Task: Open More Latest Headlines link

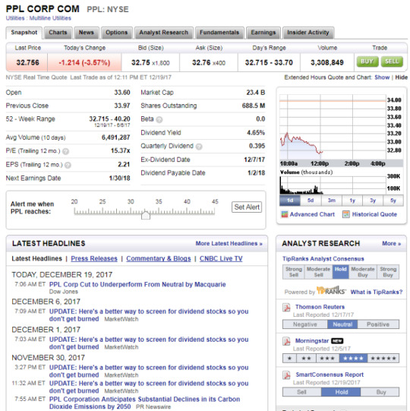Action: (x=229, y=244)
